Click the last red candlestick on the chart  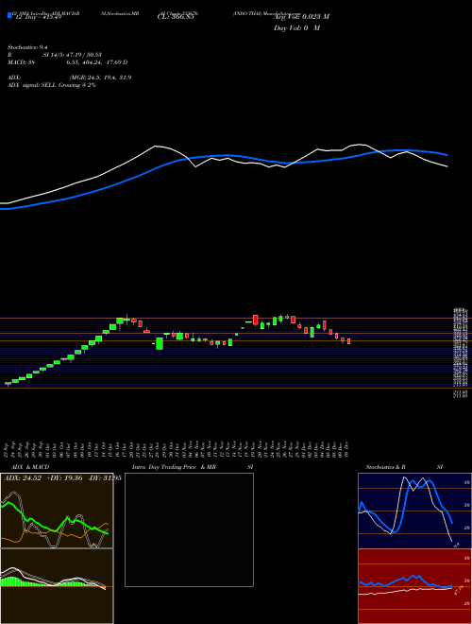[x=349, y=341]
